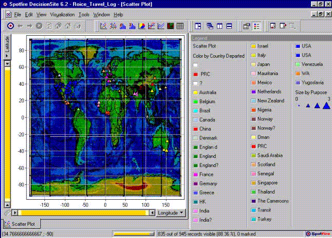The height and width of the screenshot is (238, 332).
Task: Select the Scatter Plot tab
Action: click(x=21, y=224)
